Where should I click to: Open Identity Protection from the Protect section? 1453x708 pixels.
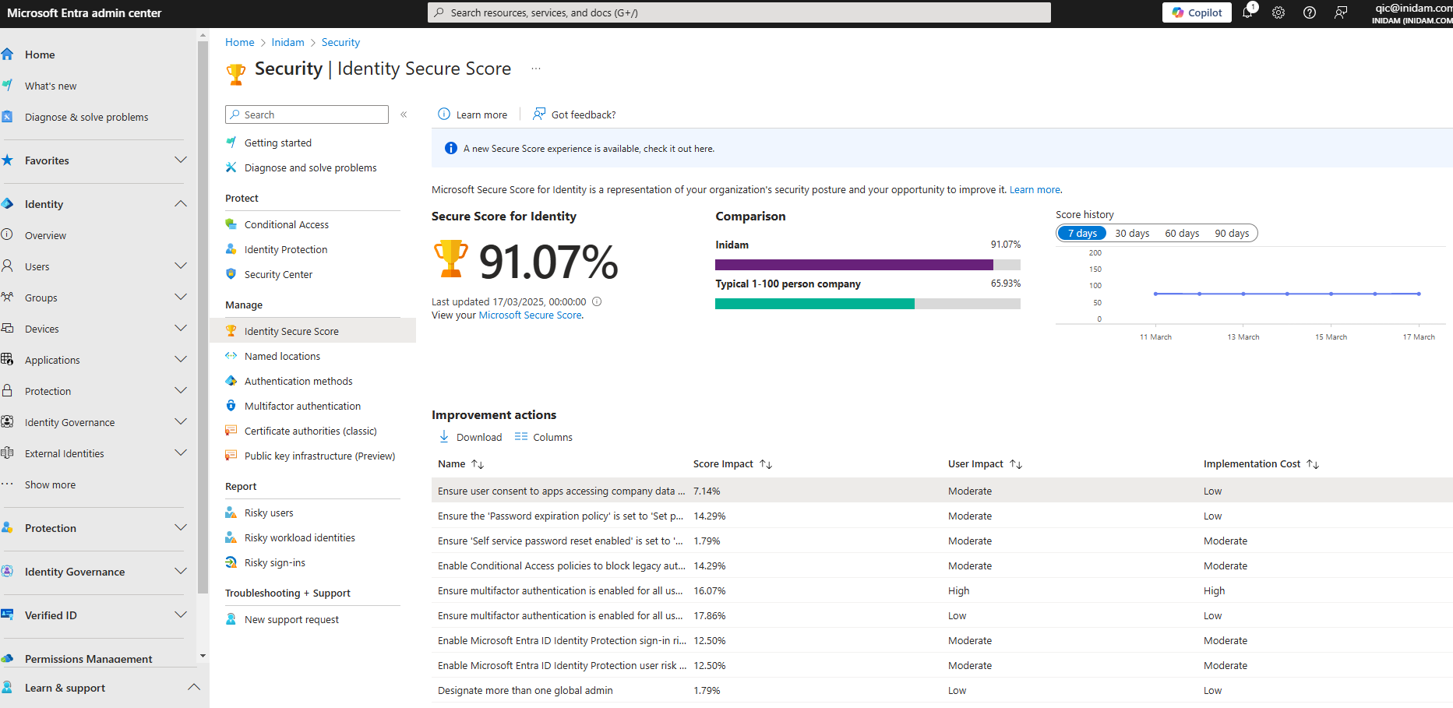(285, 249)
